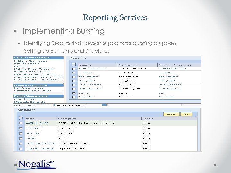Click Active status of Supervisor Structure row

pos(147,149)
